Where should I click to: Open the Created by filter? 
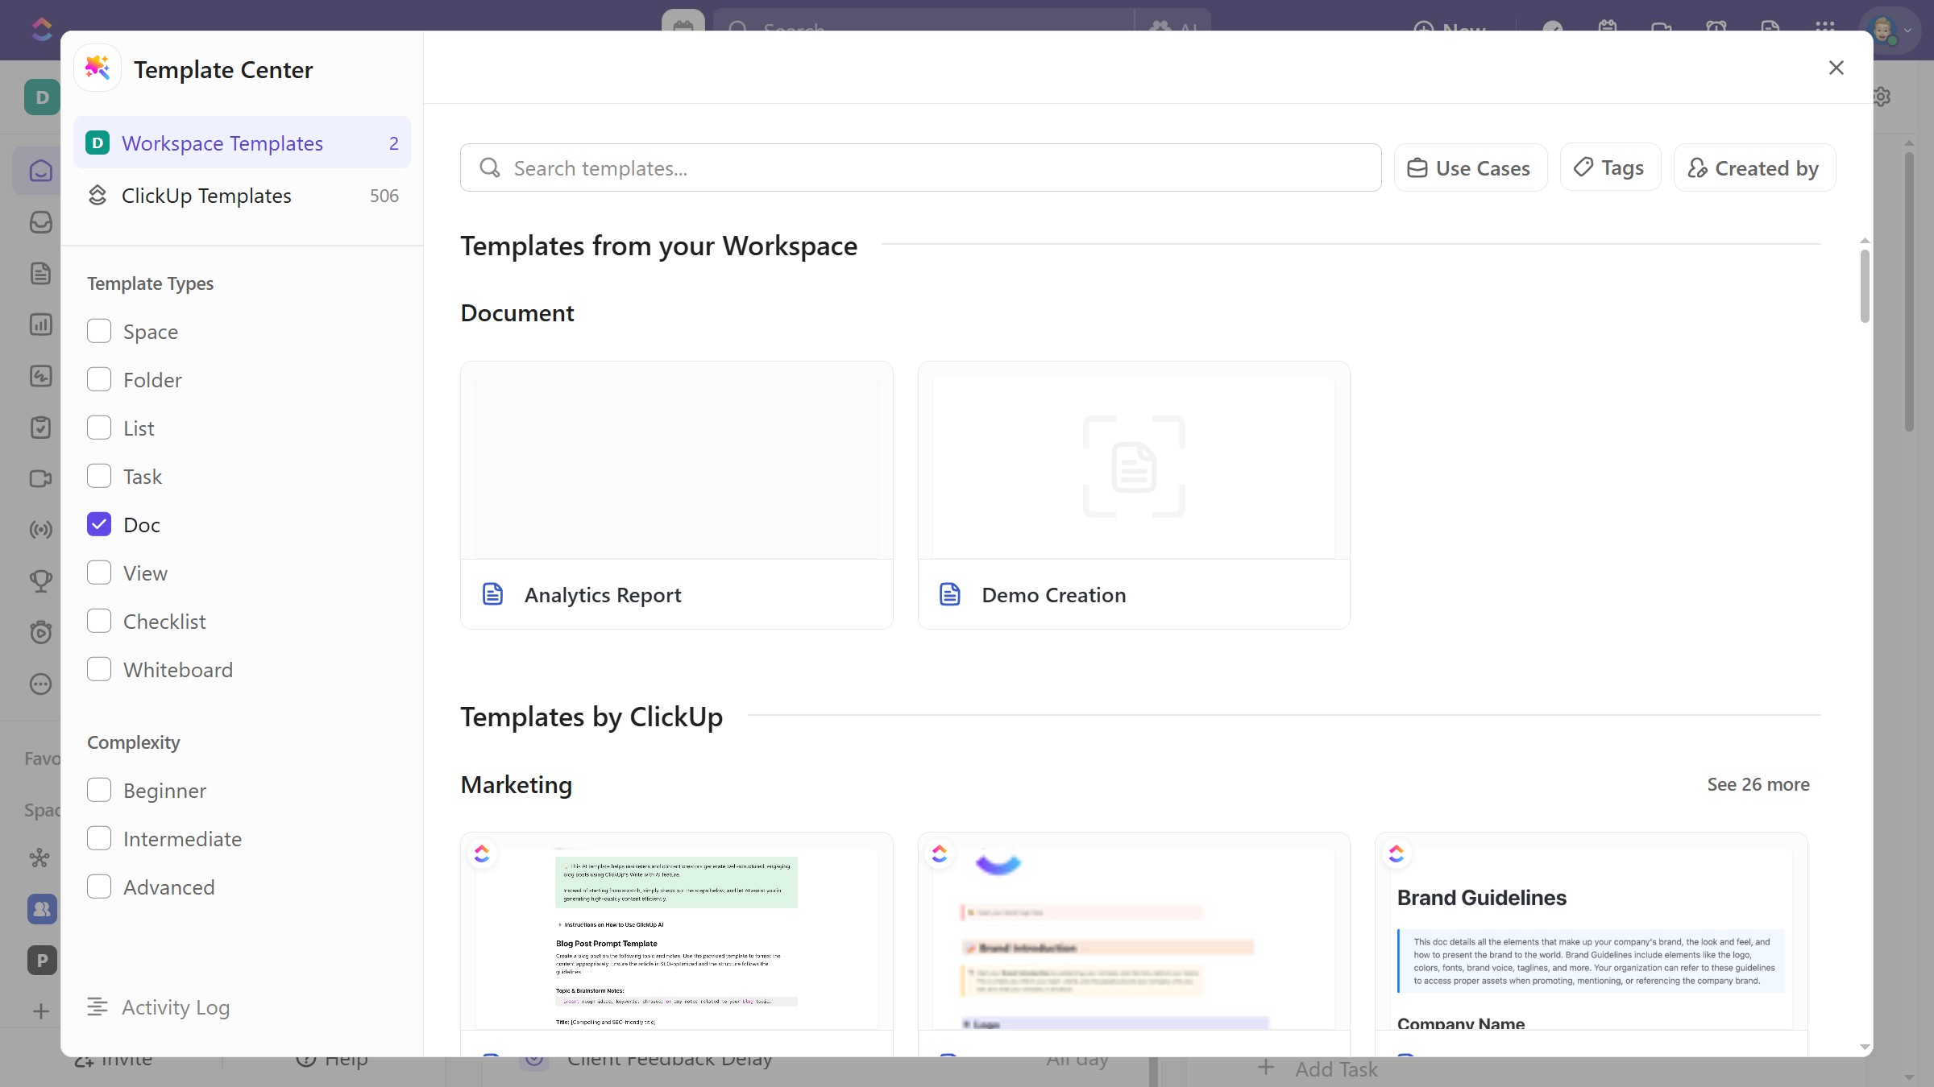pyautogui.click(x=1754, y=168)
